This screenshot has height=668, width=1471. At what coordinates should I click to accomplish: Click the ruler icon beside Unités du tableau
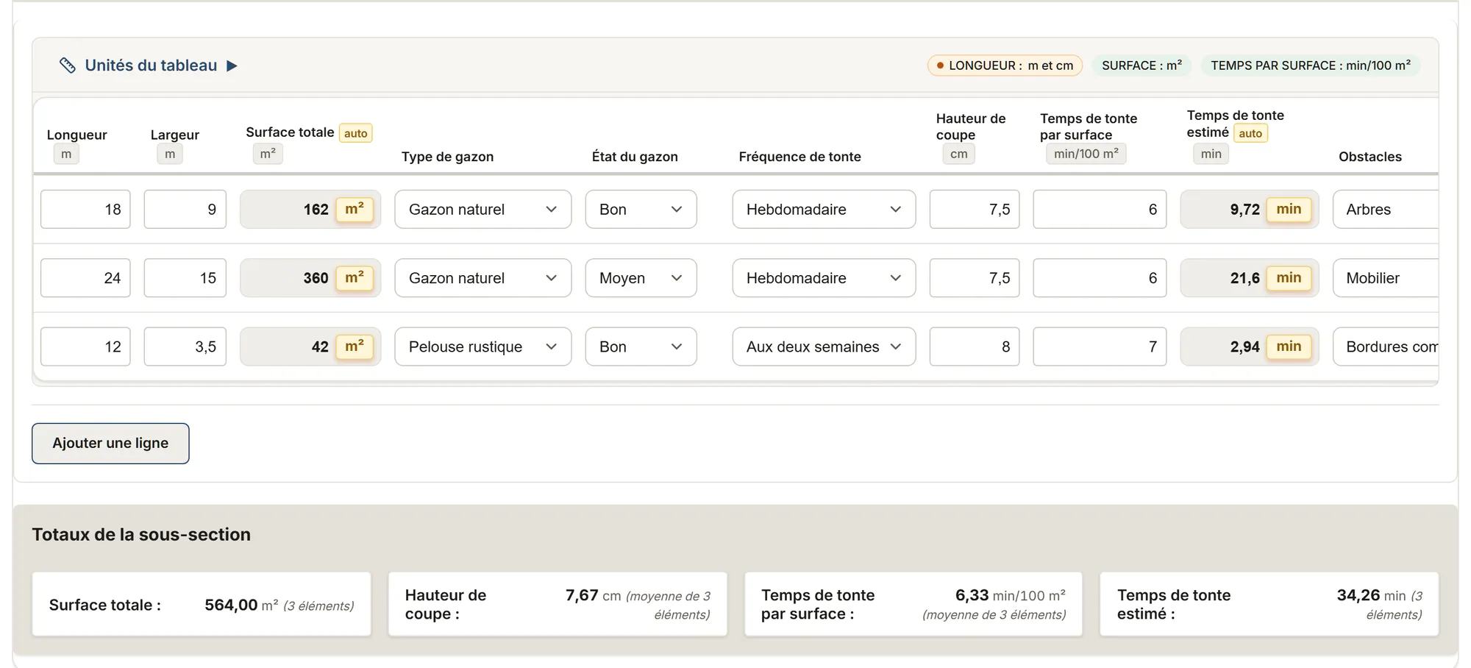pyautogui.click(x=67, y=65)
